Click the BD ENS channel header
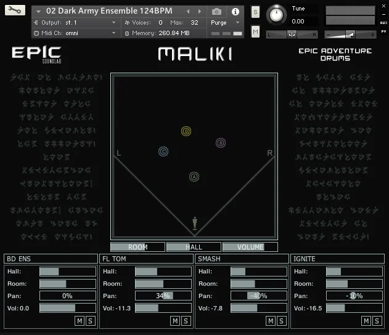The image size is (389, 335). pyautogui.click(x=51, y=259)
